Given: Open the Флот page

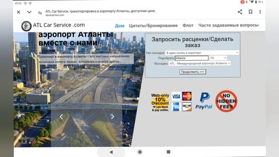Looking at the screenshot, I should [188, 25].
